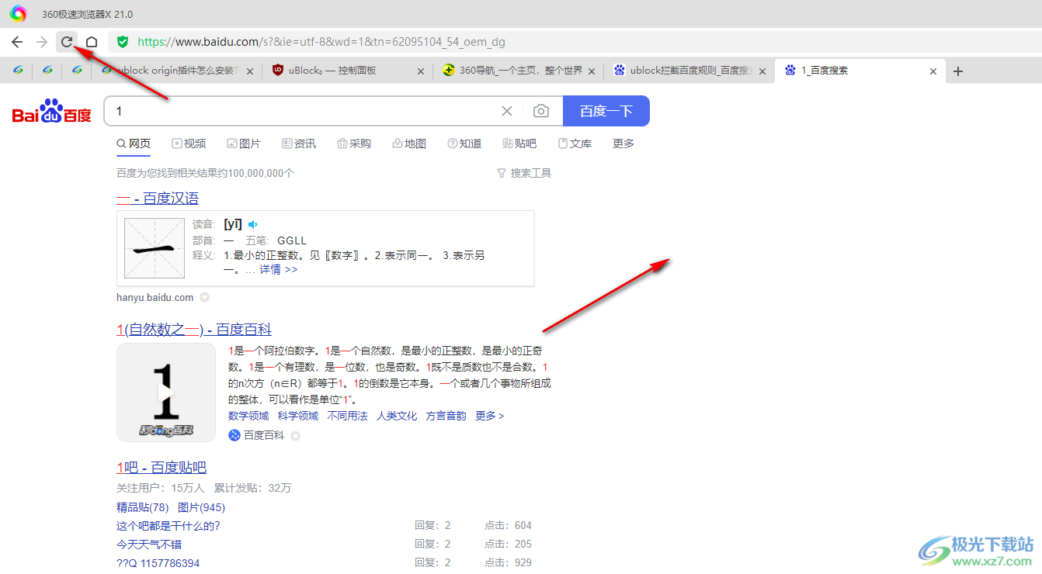Open the 精品贴(78) link
The width and height of the screenshot is (1042, 574).
[x=142, y=507]
